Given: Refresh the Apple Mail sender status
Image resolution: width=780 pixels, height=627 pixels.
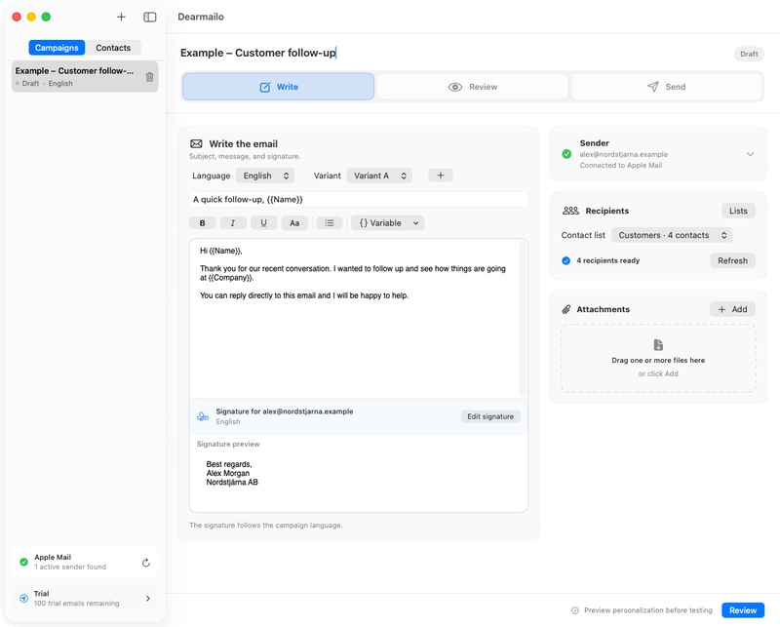Looking at the screenshot, I should click(x=145, y=563).
